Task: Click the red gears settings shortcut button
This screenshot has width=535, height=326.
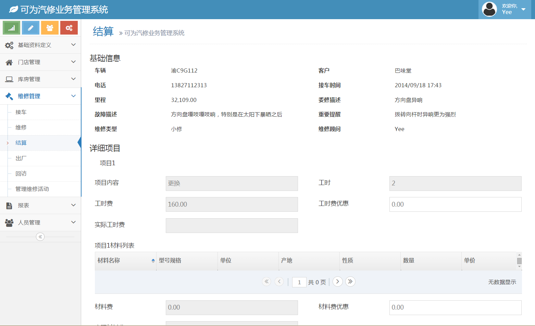Action: tap(69, 28)
